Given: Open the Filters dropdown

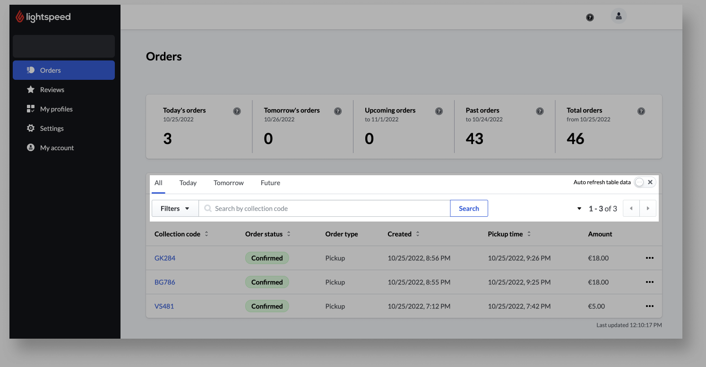Looking at the screenshot, I should click(175, 208).
